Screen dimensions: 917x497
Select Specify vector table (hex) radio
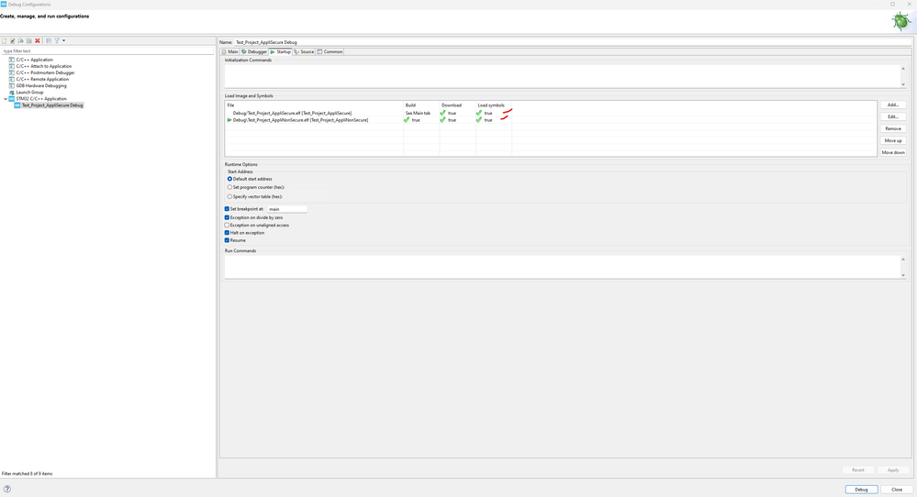point(229,197)
